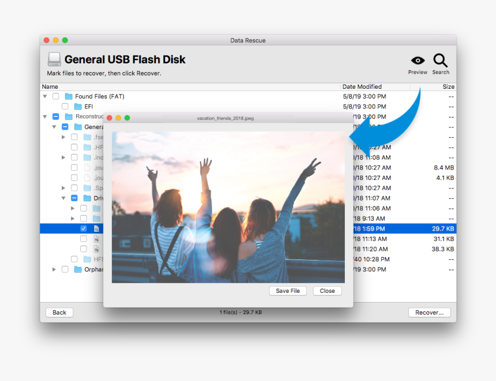Viewport: 496px width, 381px height.
Task: Select the Found Files (FAT) folder icon
Action: coord(69,96)
